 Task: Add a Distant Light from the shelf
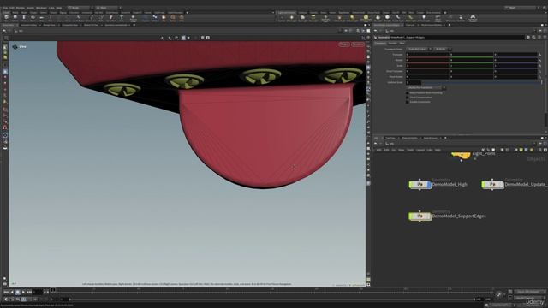pos(352,18)
